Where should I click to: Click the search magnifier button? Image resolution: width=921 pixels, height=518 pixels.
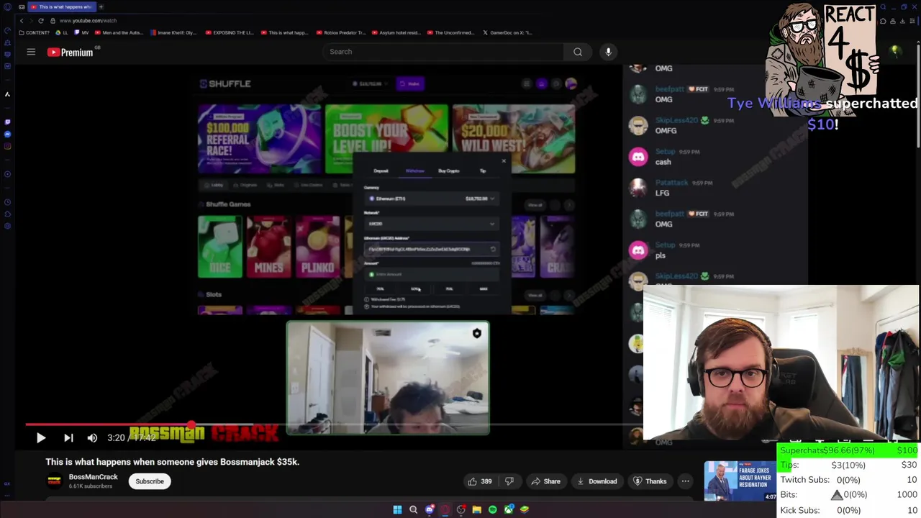[x=578, y=52]
